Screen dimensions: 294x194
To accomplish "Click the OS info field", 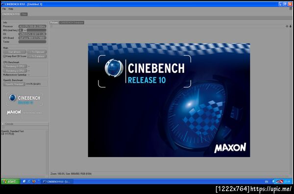I will pyautogui.click(x=32, y=34).
